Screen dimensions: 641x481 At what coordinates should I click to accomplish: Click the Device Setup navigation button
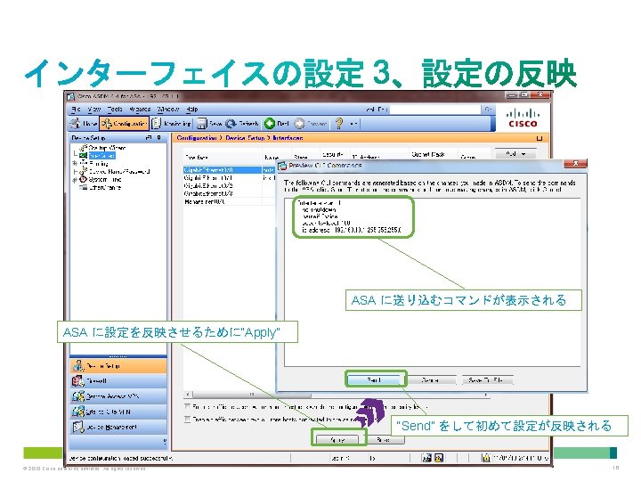(x=118, y=366)
